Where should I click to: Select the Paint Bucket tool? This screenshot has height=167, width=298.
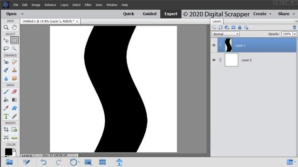click(x=6, y=100)
